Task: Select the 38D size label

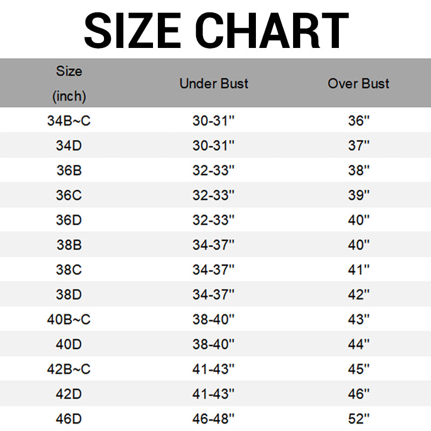Action: coord(69,295)
